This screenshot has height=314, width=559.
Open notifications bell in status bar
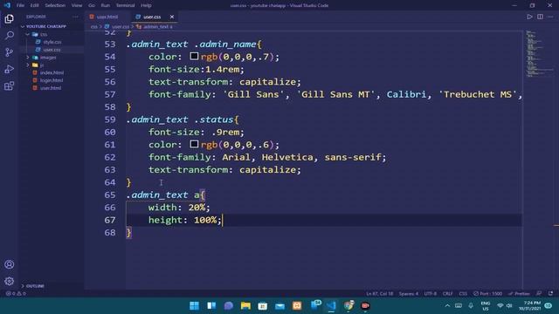[x=551, y=293]
